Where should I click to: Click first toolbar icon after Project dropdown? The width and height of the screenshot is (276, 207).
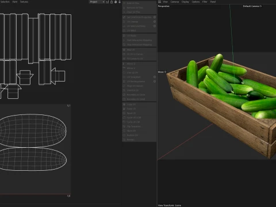click(x=108, y=2)
